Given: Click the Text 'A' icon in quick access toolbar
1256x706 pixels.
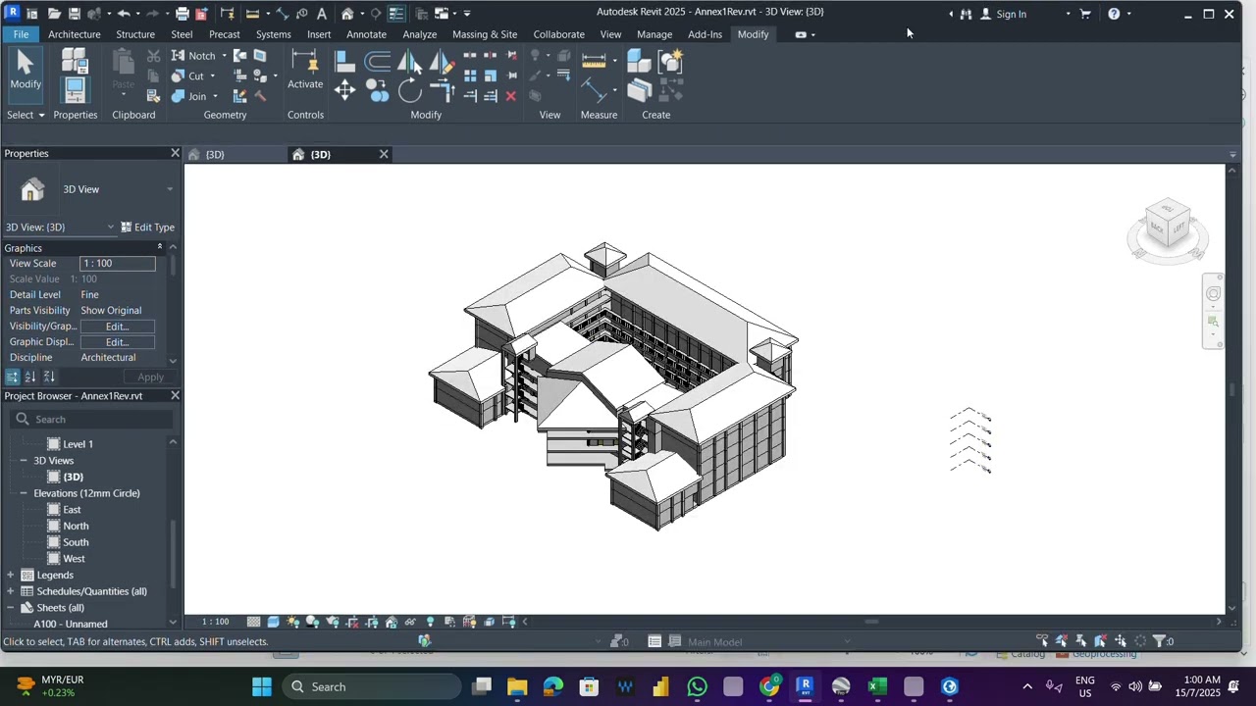Looking at the screenshot, I should tap(322, 14).
